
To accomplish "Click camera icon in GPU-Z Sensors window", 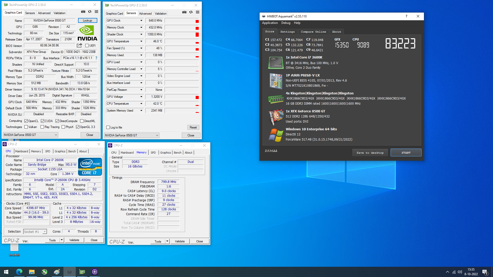I will pyautogui.click(x=184, y=12).
